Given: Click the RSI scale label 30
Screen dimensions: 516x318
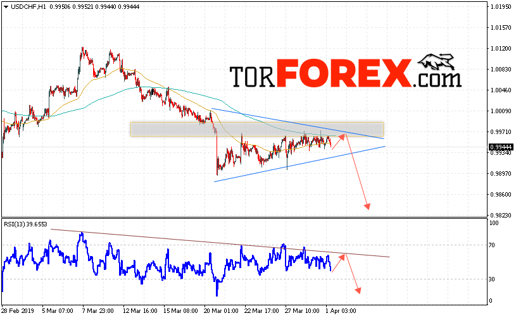Looking at the screenshot, I should coord(492,279).
